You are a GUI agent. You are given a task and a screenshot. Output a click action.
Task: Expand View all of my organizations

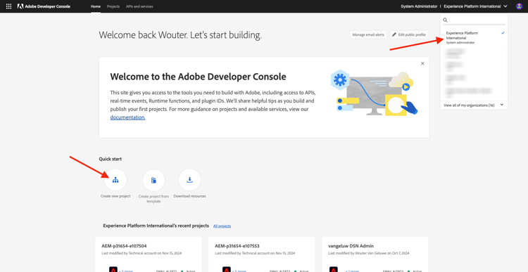[474, 105]
